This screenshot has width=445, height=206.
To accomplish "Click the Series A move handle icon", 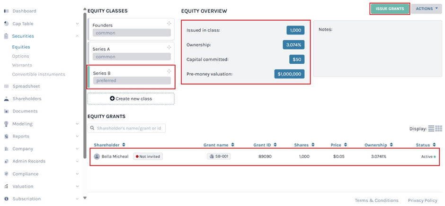I will (169, 47).
